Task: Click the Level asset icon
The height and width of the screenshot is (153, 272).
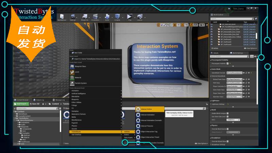Action: [x=72, y=72]
